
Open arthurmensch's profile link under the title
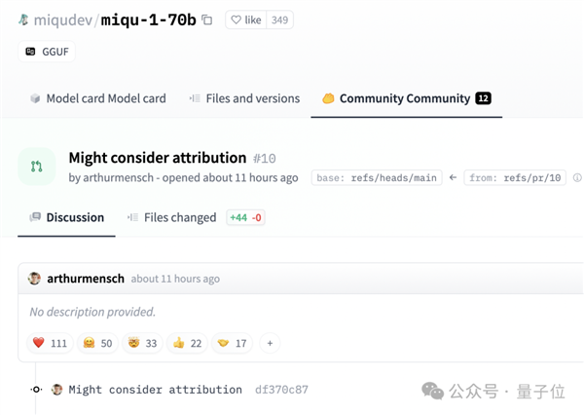tap(117, 178)
